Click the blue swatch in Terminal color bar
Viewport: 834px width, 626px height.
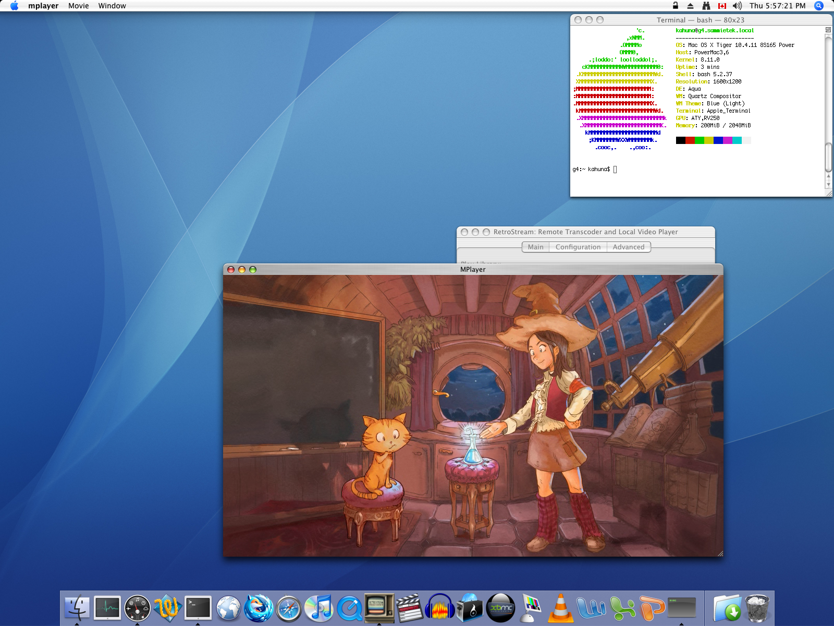[718, 140]
